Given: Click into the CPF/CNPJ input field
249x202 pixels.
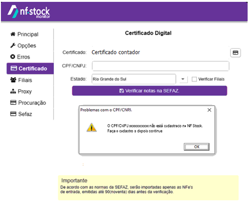Looking at the screenshot, I should click(x=160, y=66).
